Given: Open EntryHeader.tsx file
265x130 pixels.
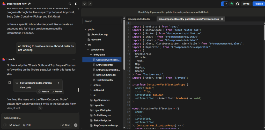Looking at the screenshot, I should [x=105, y=65].
